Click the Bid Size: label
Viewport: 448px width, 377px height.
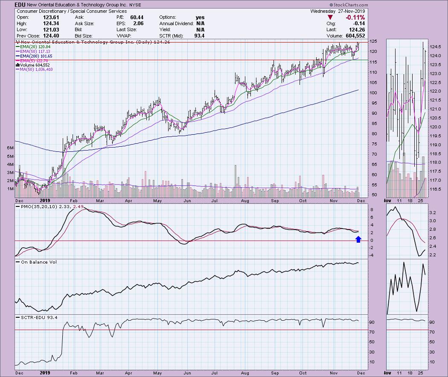click(x=84, y=36)
